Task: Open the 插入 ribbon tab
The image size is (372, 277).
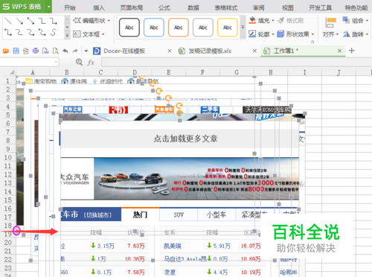Action: pyautogui.click(x=99, y=7)
